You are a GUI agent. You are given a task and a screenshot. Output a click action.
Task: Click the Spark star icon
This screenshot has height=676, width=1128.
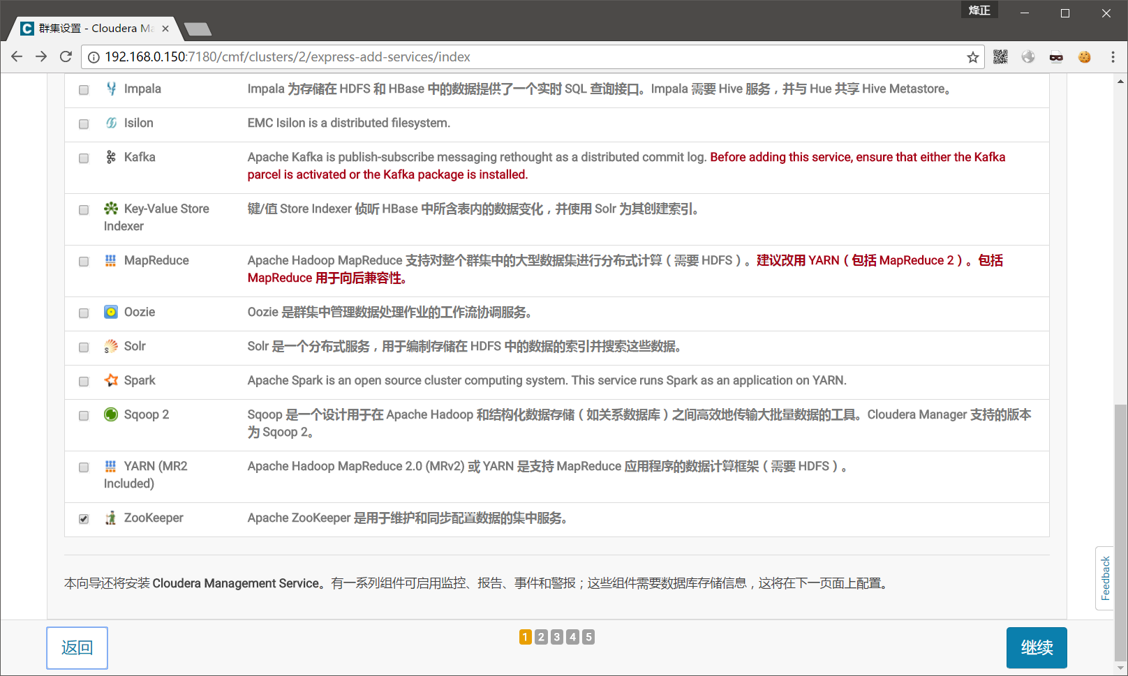coord(111,380)
